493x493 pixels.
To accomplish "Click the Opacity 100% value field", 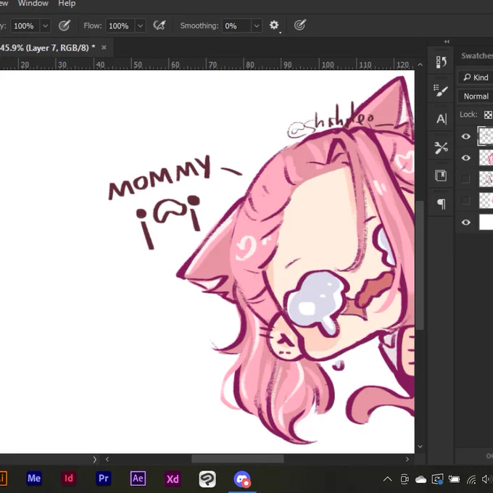I will tap(25, 26).
